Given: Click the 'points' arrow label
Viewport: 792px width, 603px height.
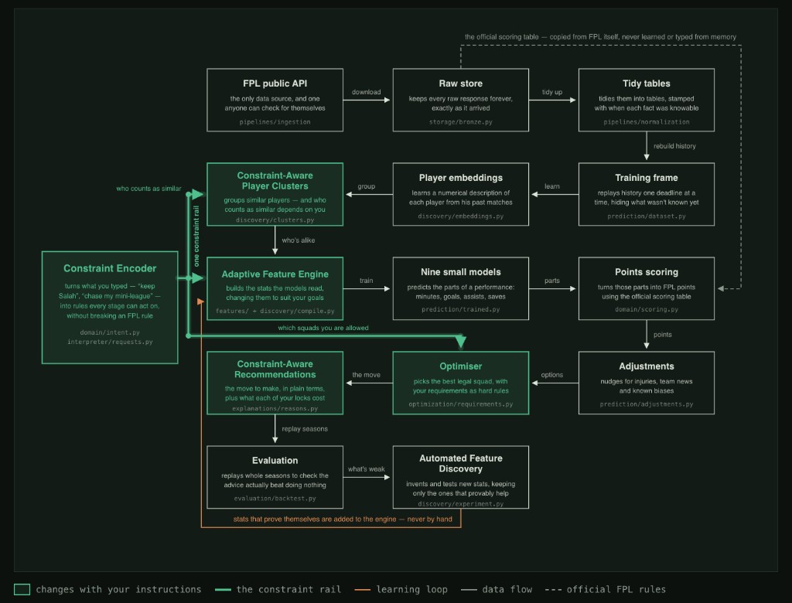Looking at the screenshot, I should [662, 334].
